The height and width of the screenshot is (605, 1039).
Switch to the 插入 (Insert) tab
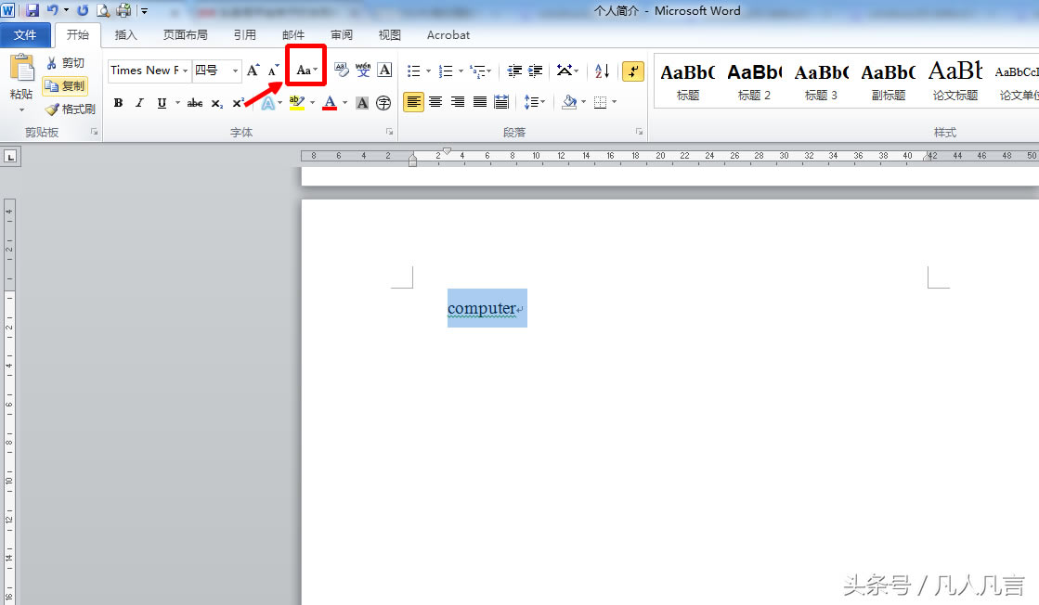tap(125, 35)
